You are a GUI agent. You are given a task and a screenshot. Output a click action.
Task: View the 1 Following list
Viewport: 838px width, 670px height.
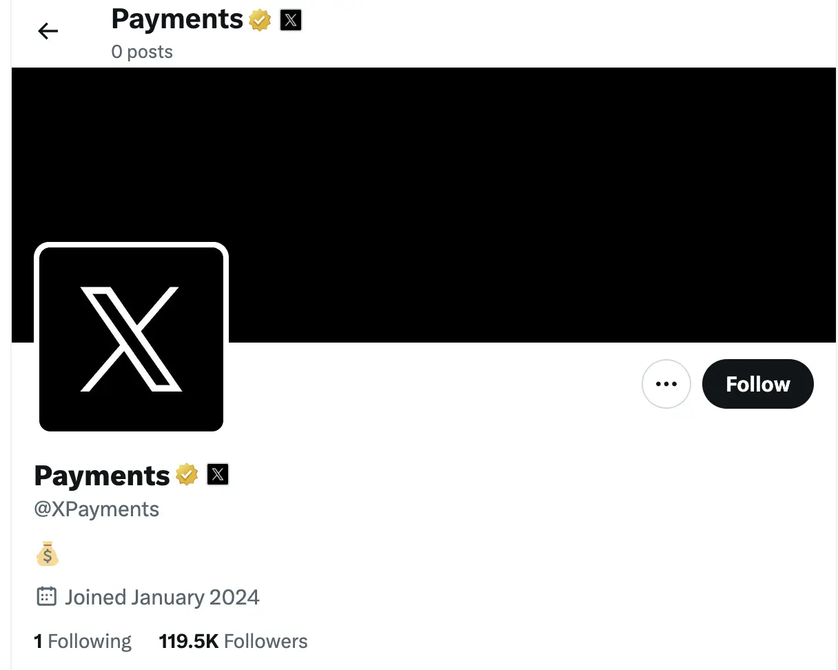pyautogui.click(x=83, y=640)
